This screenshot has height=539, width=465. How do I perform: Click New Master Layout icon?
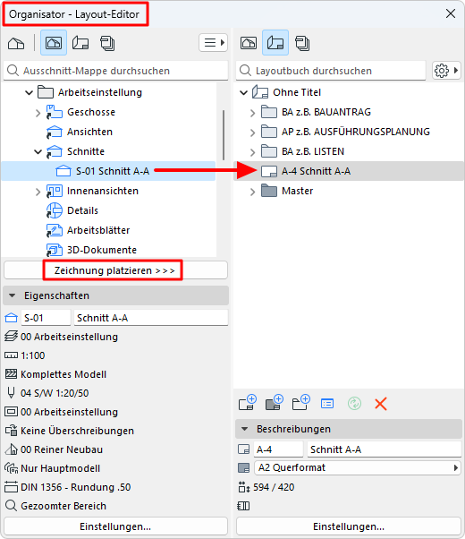[x=274, y=403]
